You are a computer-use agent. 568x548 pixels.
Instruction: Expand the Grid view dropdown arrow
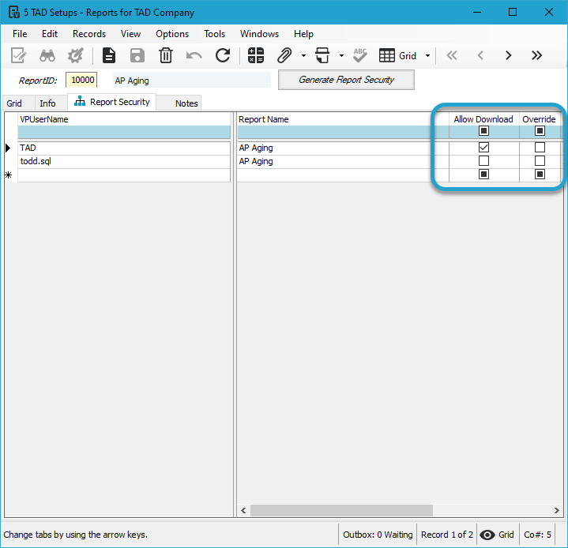pos(428,56)
